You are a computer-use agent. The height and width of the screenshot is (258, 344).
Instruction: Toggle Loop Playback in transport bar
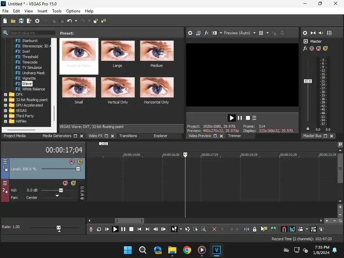coord(99,229)
